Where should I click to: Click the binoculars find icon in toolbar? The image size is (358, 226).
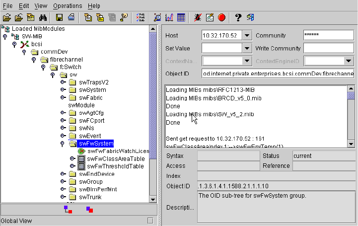coord(43,17)
